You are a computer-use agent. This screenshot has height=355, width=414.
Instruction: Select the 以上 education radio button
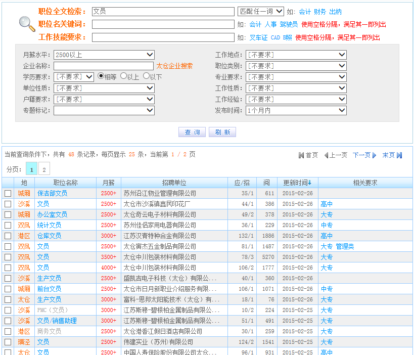coord(123,76)
